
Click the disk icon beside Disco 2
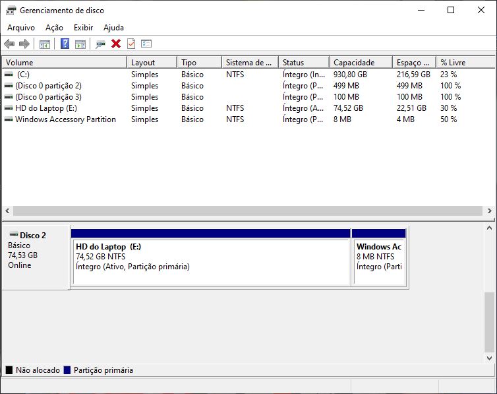pos(14,235)
